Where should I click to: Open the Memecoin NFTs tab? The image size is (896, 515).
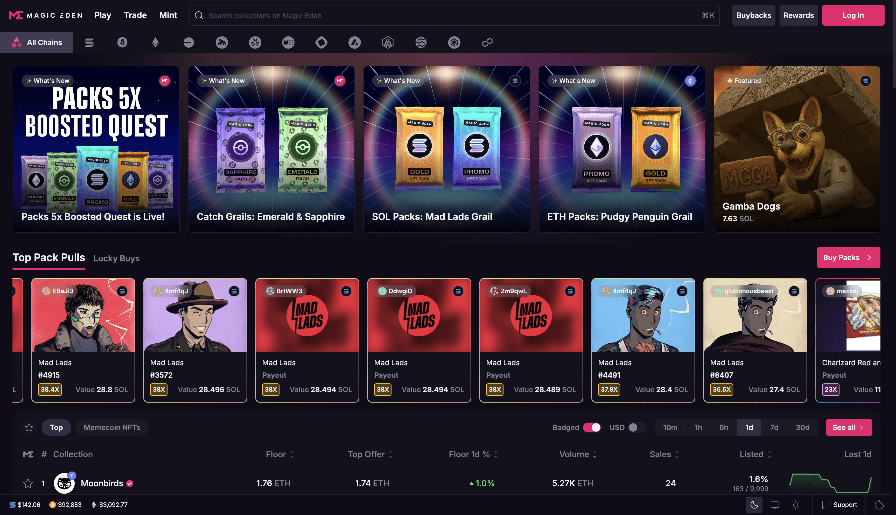point(112,427)
